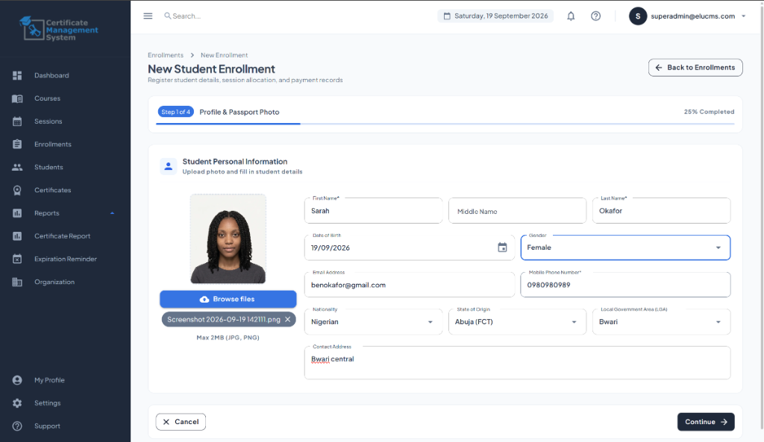
Task: Click the Certificate Management System logo
Action: [x=58, y=29]
